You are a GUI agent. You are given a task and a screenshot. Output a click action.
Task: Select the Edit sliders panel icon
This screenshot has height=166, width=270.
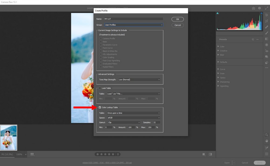(266, 15)
